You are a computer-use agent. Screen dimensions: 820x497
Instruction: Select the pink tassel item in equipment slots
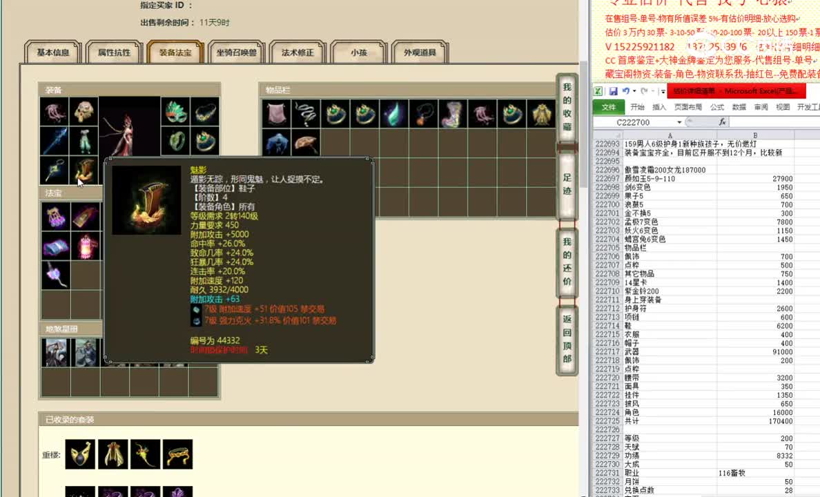[55, 111]
